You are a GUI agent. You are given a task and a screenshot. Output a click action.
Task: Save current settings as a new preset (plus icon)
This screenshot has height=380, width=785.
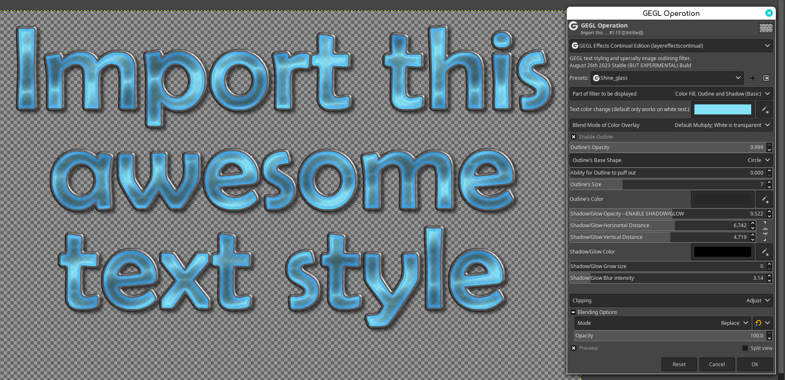pos(753,78)
